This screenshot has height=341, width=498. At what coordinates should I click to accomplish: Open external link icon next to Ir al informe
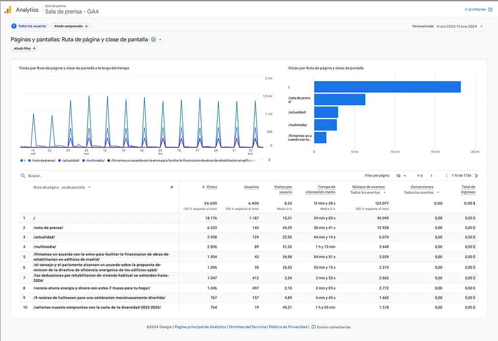coord(490,10)
